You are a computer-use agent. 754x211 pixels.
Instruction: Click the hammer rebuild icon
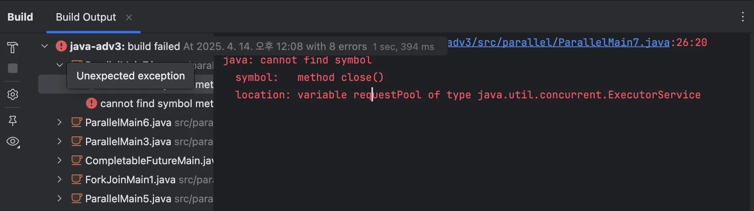[13, 48]
